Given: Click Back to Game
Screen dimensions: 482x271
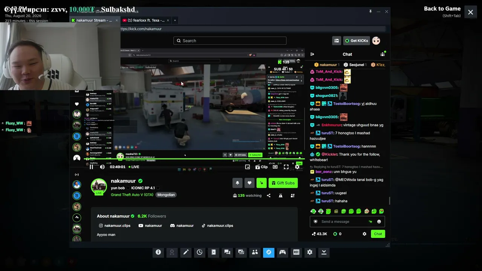Looking at the screenshot, I should [x=442, y=9].
